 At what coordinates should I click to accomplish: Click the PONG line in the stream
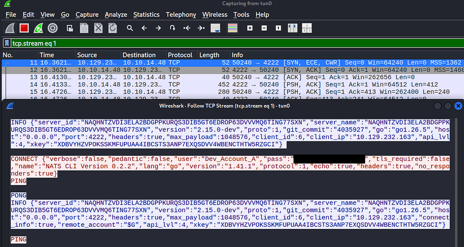click(x=19, y=195)
